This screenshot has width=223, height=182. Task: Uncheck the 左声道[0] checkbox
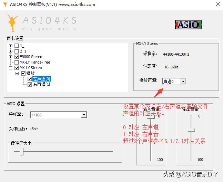coord(30,79)
